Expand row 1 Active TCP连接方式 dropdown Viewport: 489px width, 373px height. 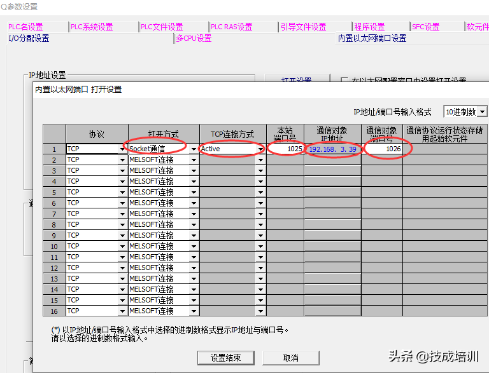coord(260,149)
